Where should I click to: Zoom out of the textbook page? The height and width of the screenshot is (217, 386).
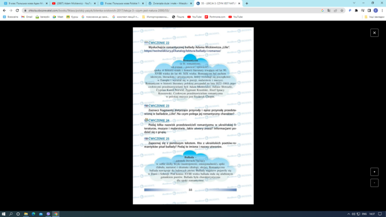click(374, 183)
